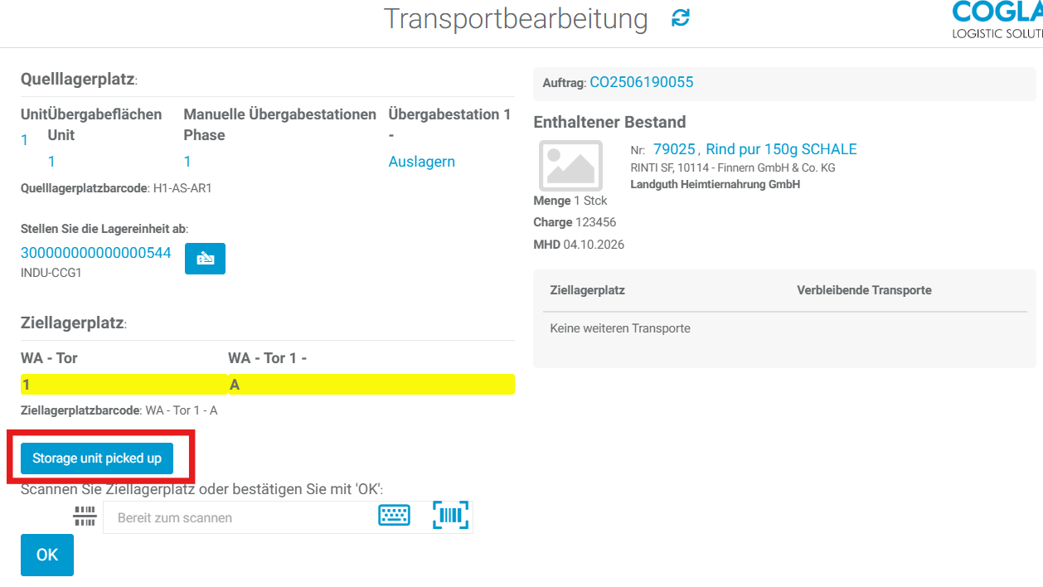Select yellow-highlighted "A" destination cell
The height and width of the screenshot is (587, 1043).
(x=371, y=385)
